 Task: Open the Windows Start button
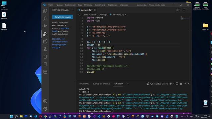[12, 116]
